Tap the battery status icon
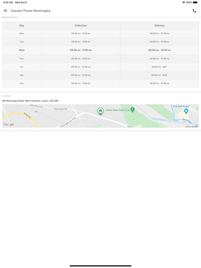This screenshot has width=201, height=268. pos(196,2)
